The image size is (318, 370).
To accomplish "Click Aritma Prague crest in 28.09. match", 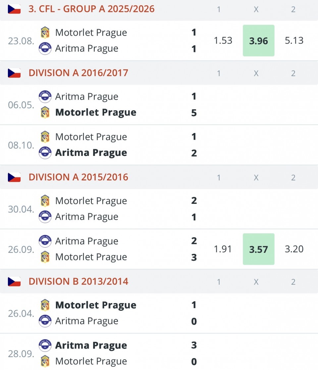I will 45,346.
